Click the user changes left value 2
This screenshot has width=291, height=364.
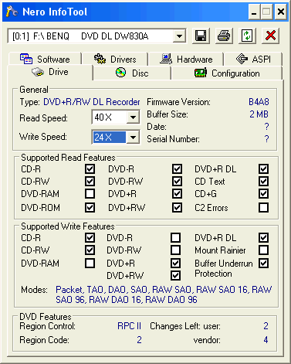(x=266, y=326)
